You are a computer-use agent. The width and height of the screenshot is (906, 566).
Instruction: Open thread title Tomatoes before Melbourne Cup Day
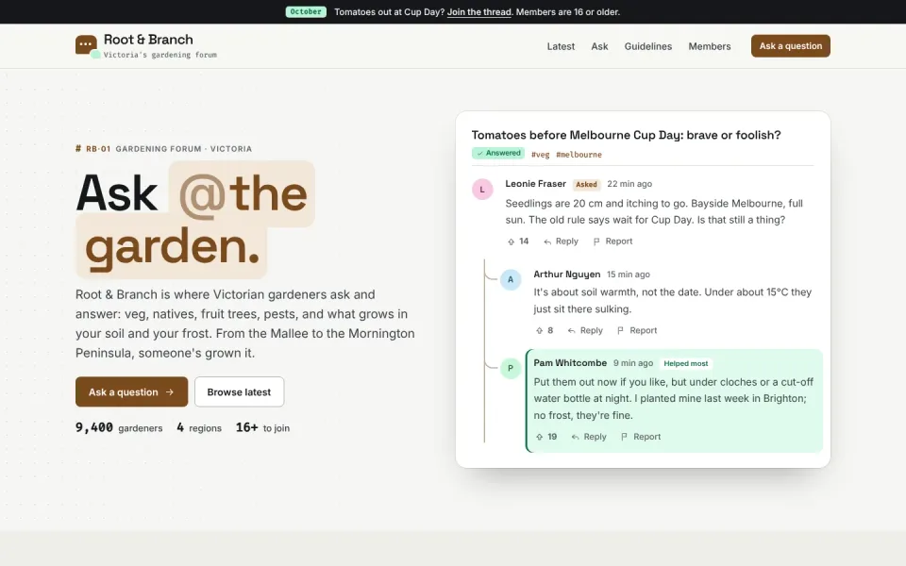pyautogui.click(x=626, y=135)
